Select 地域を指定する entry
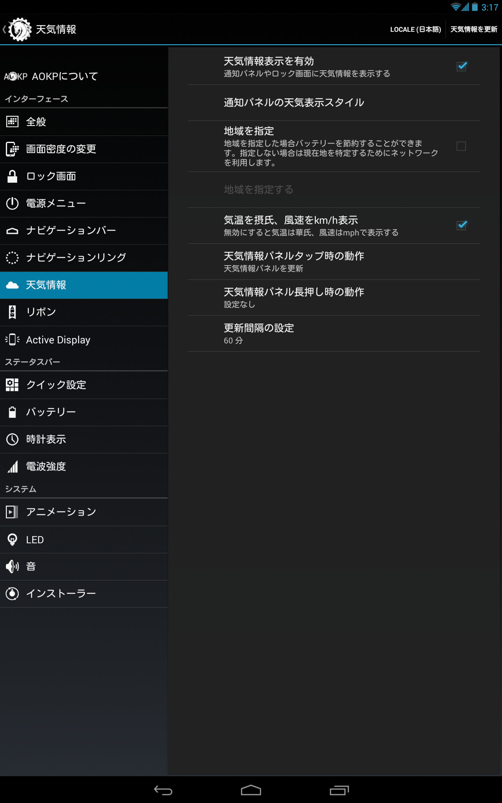This screenshot has height=803, width=502. pyautogui.click(x=334, y=190)
